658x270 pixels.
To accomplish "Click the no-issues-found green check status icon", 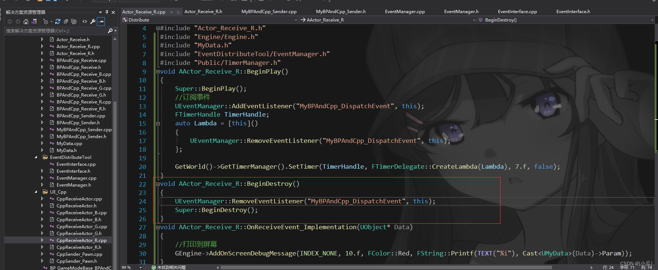I will click(154, 267).
